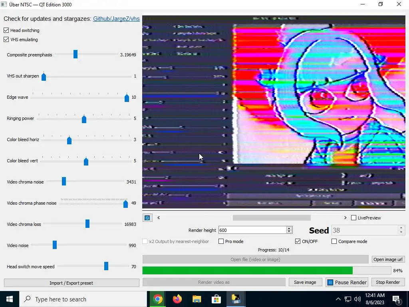Toggle the Head switching checkbox

tap(6, 30)
